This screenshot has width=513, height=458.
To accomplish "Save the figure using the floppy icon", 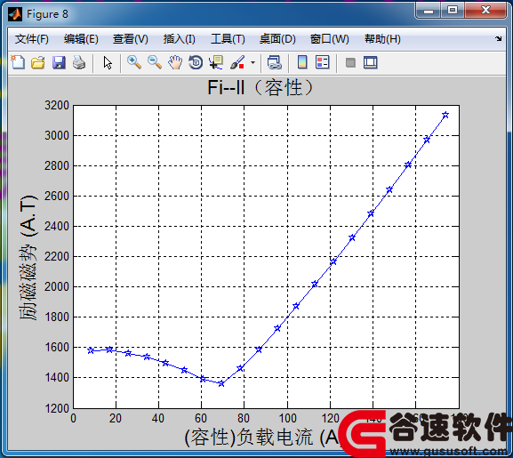I will point(59,62).
